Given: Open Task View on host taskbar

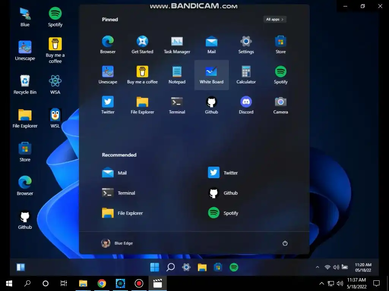Looking at the screenshot, I should 64,283.
